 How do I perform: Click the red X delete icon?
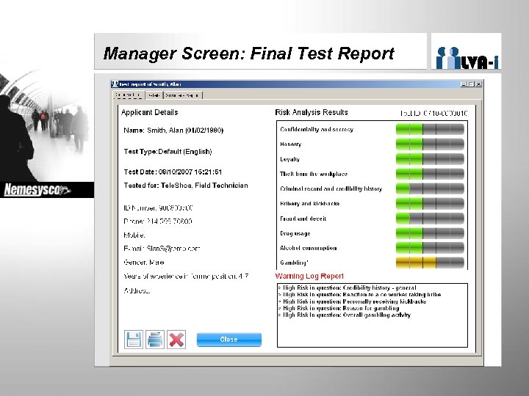176,340
